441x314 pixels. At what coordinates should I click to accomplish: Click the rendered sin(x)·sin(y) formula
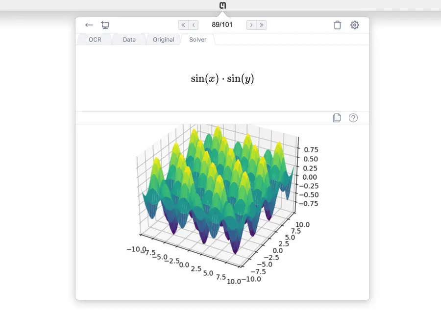222,79
